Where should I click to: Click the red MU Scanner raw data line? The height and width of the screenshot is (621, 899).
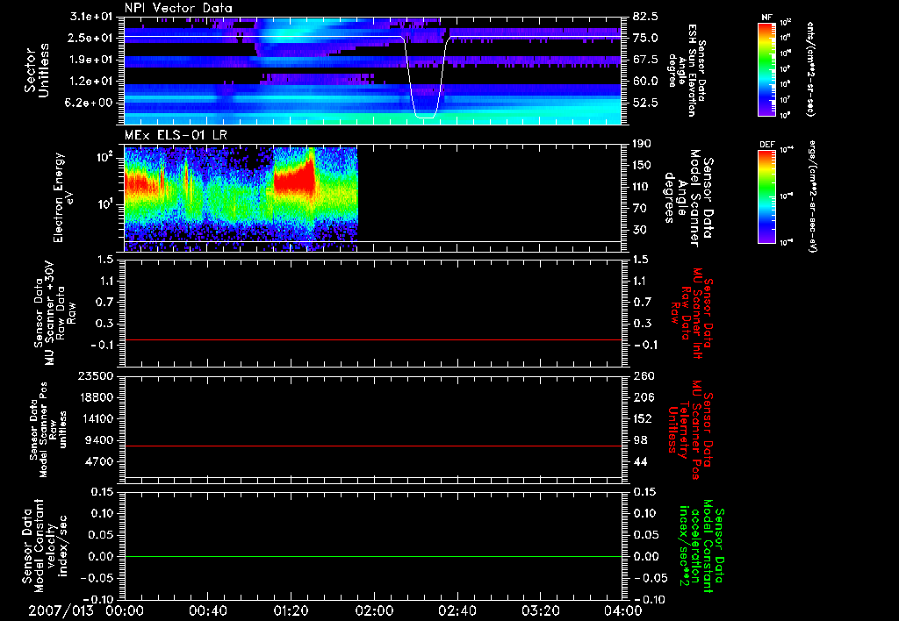[372, 339]
